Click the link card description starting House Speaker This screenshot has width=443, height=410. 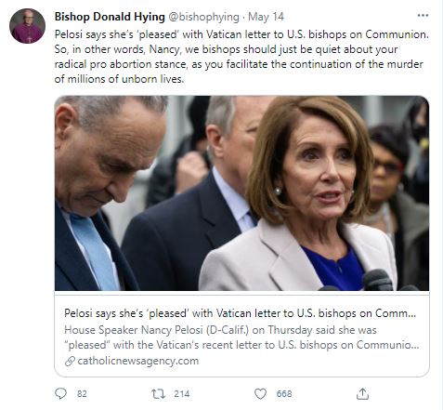tap(241, 337)
